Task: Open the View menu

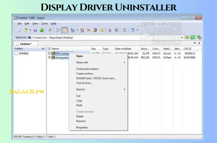Action: coord(35,23)
